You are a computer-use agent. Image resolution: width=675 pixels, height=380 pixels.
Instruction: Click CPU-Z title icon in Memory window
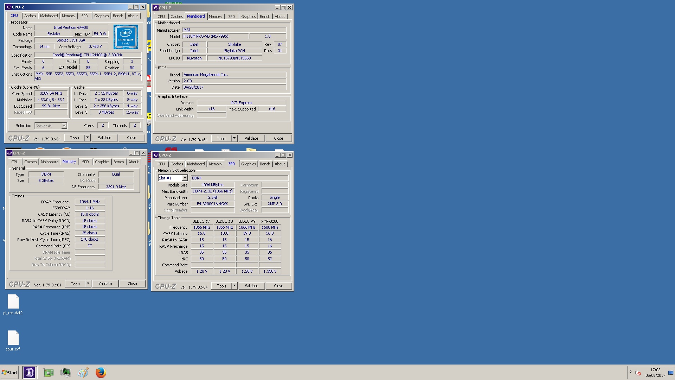(9, 153)
